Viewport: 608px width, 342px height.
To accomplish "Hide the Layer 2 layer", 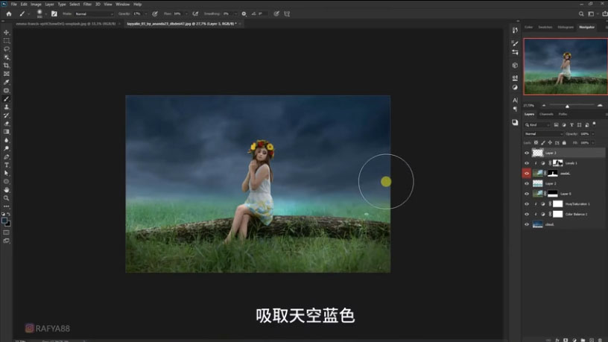I will [x=527, y=183].
